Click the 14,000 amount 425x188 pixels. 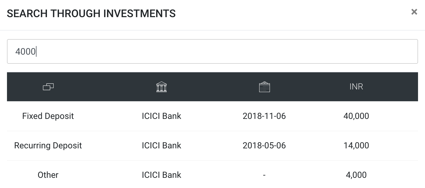pyautogui.click(x=356, y=145)
